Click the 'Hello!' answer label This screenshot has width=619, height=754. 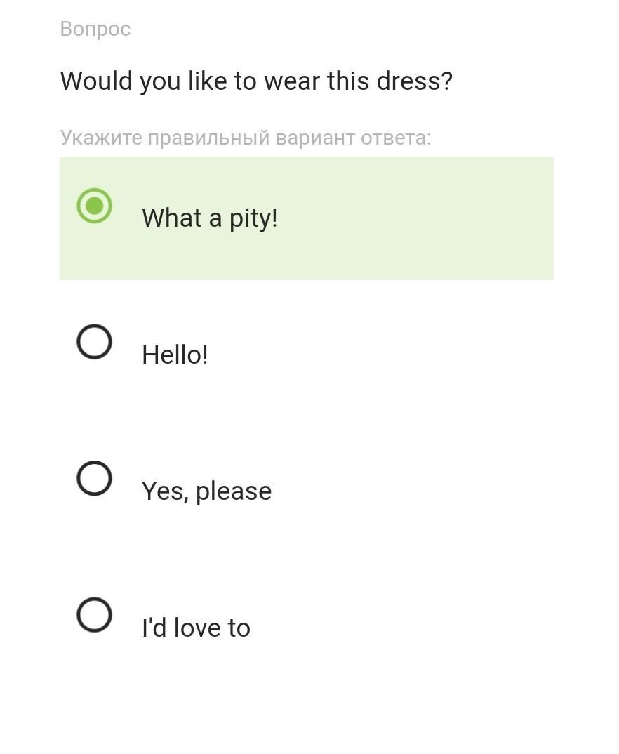[x=175, y=355]
